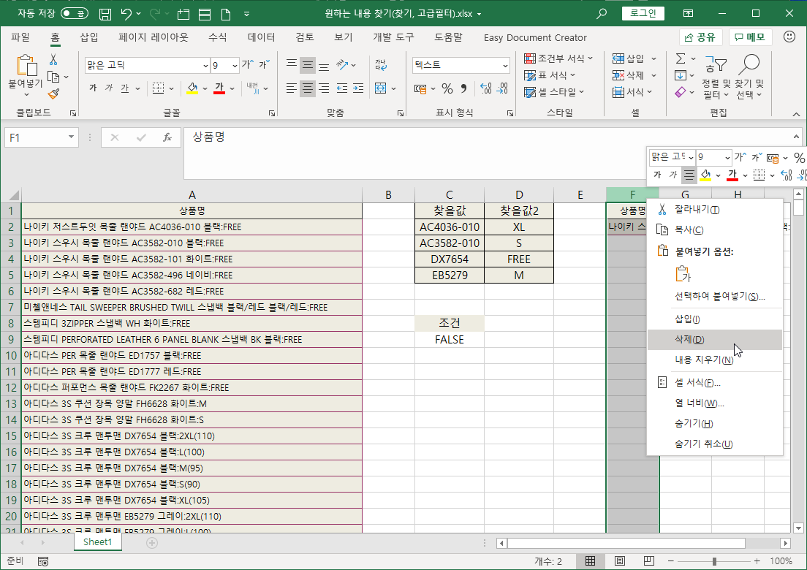Image resolution: width=807 pixels, height=570 pixels.
Task: Click the Fill color bucket icon in ribbon
Action: pyautogui.click(x=192, y=88)
